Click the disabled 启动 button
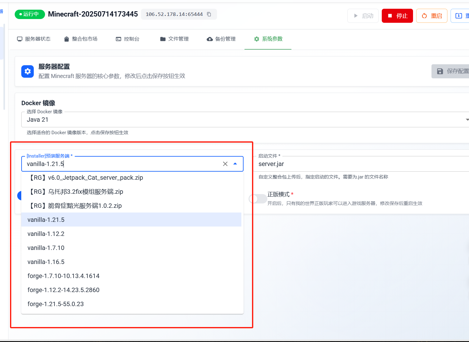Viewport: 469px width, 342px height. coord(363,16)
